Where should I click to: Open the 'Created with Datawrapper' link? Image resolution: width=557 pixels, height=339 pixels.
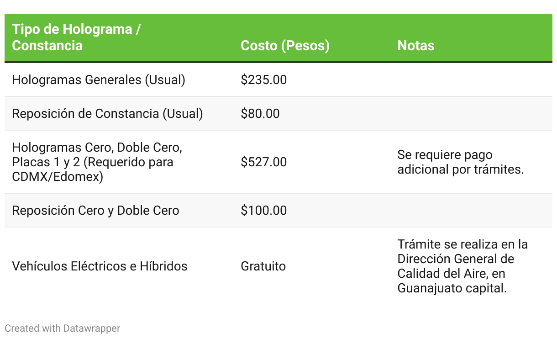[x=63, y=328]
